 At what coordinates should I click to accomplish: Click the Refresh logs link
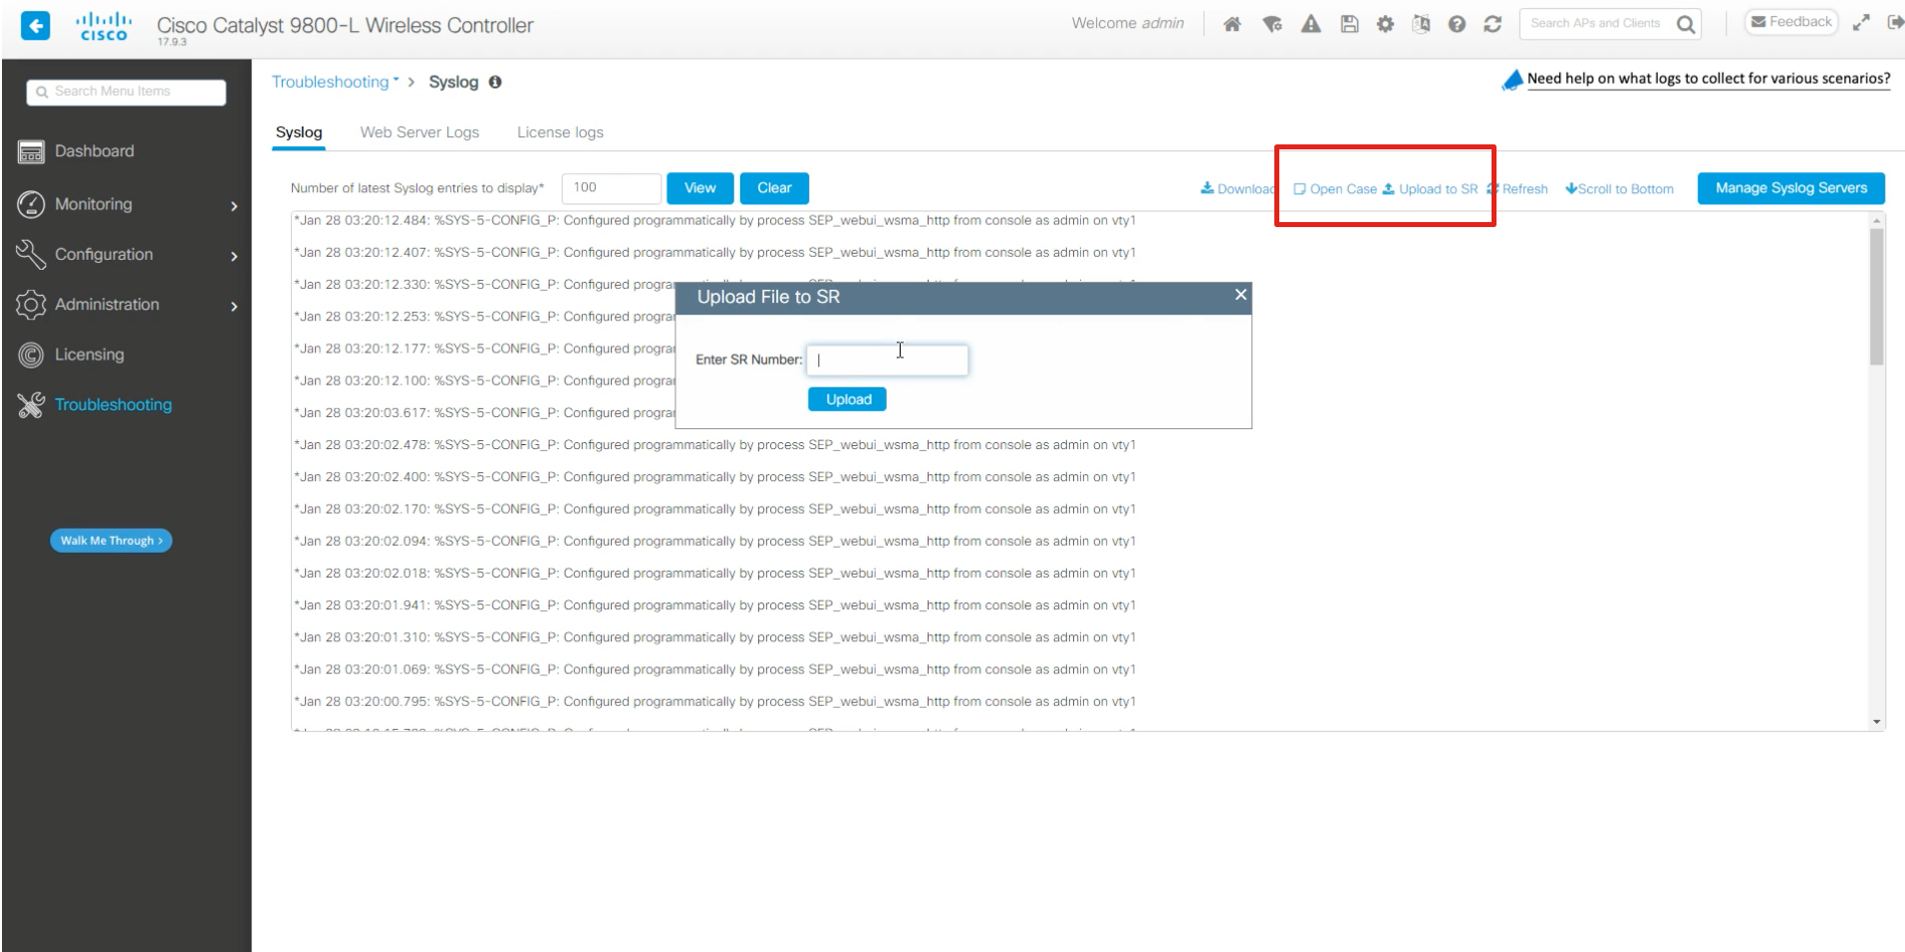tap(1517, 189)
